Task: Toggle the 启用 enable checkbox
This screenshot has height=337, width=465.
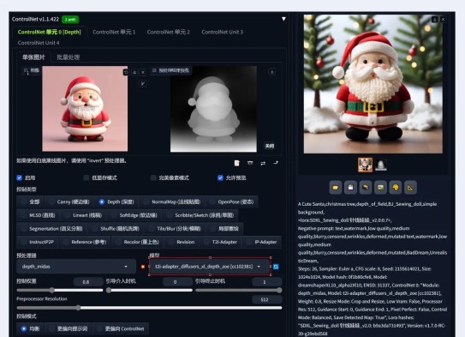Action: pyautogui.click(x=20, y=178)
